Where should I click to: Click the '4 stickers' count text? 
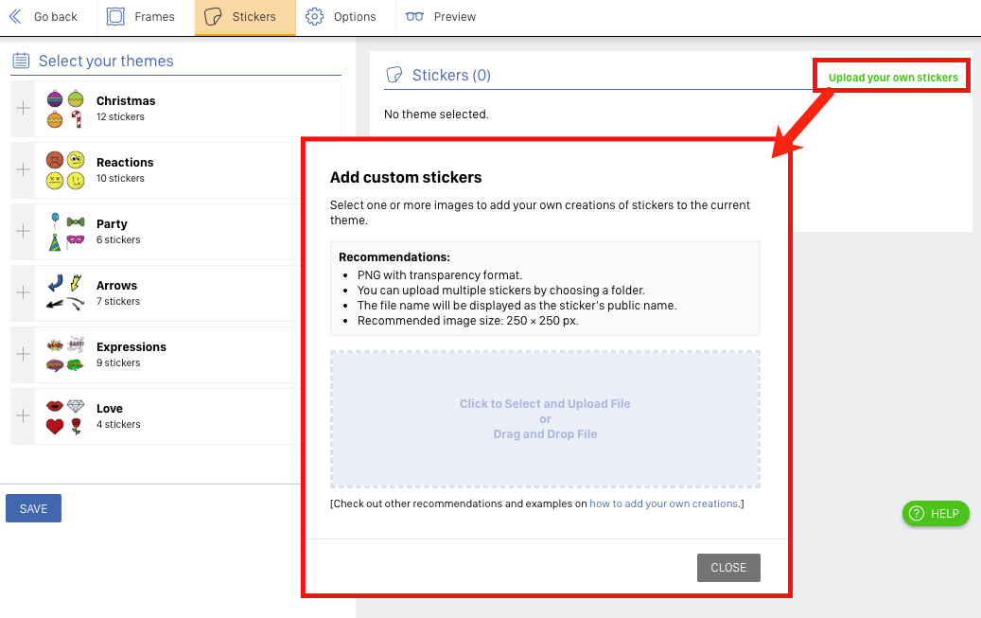coord(118,424)
